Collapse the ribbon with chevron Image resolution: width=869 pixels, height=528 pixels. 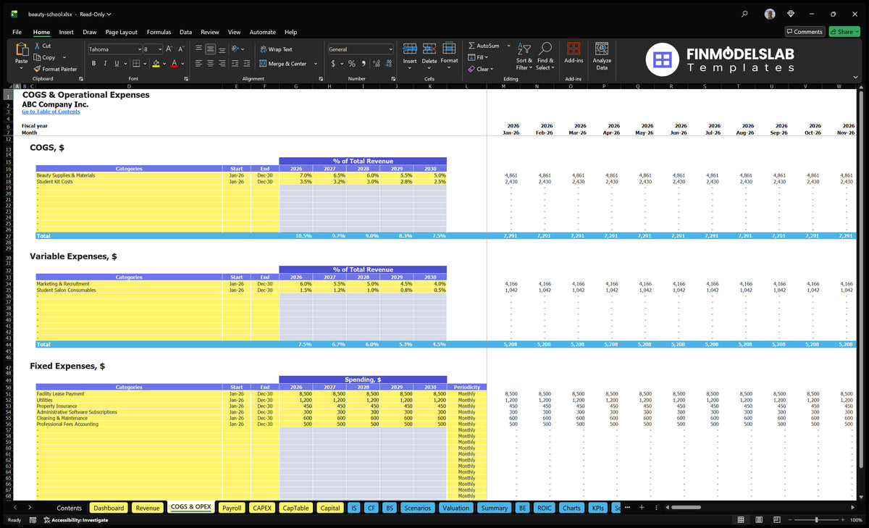click(857, 77)
